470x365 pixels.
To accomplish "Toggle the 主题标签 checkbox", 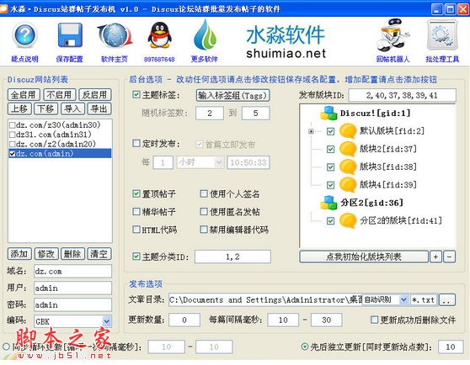I will click(x=136, y=95).
